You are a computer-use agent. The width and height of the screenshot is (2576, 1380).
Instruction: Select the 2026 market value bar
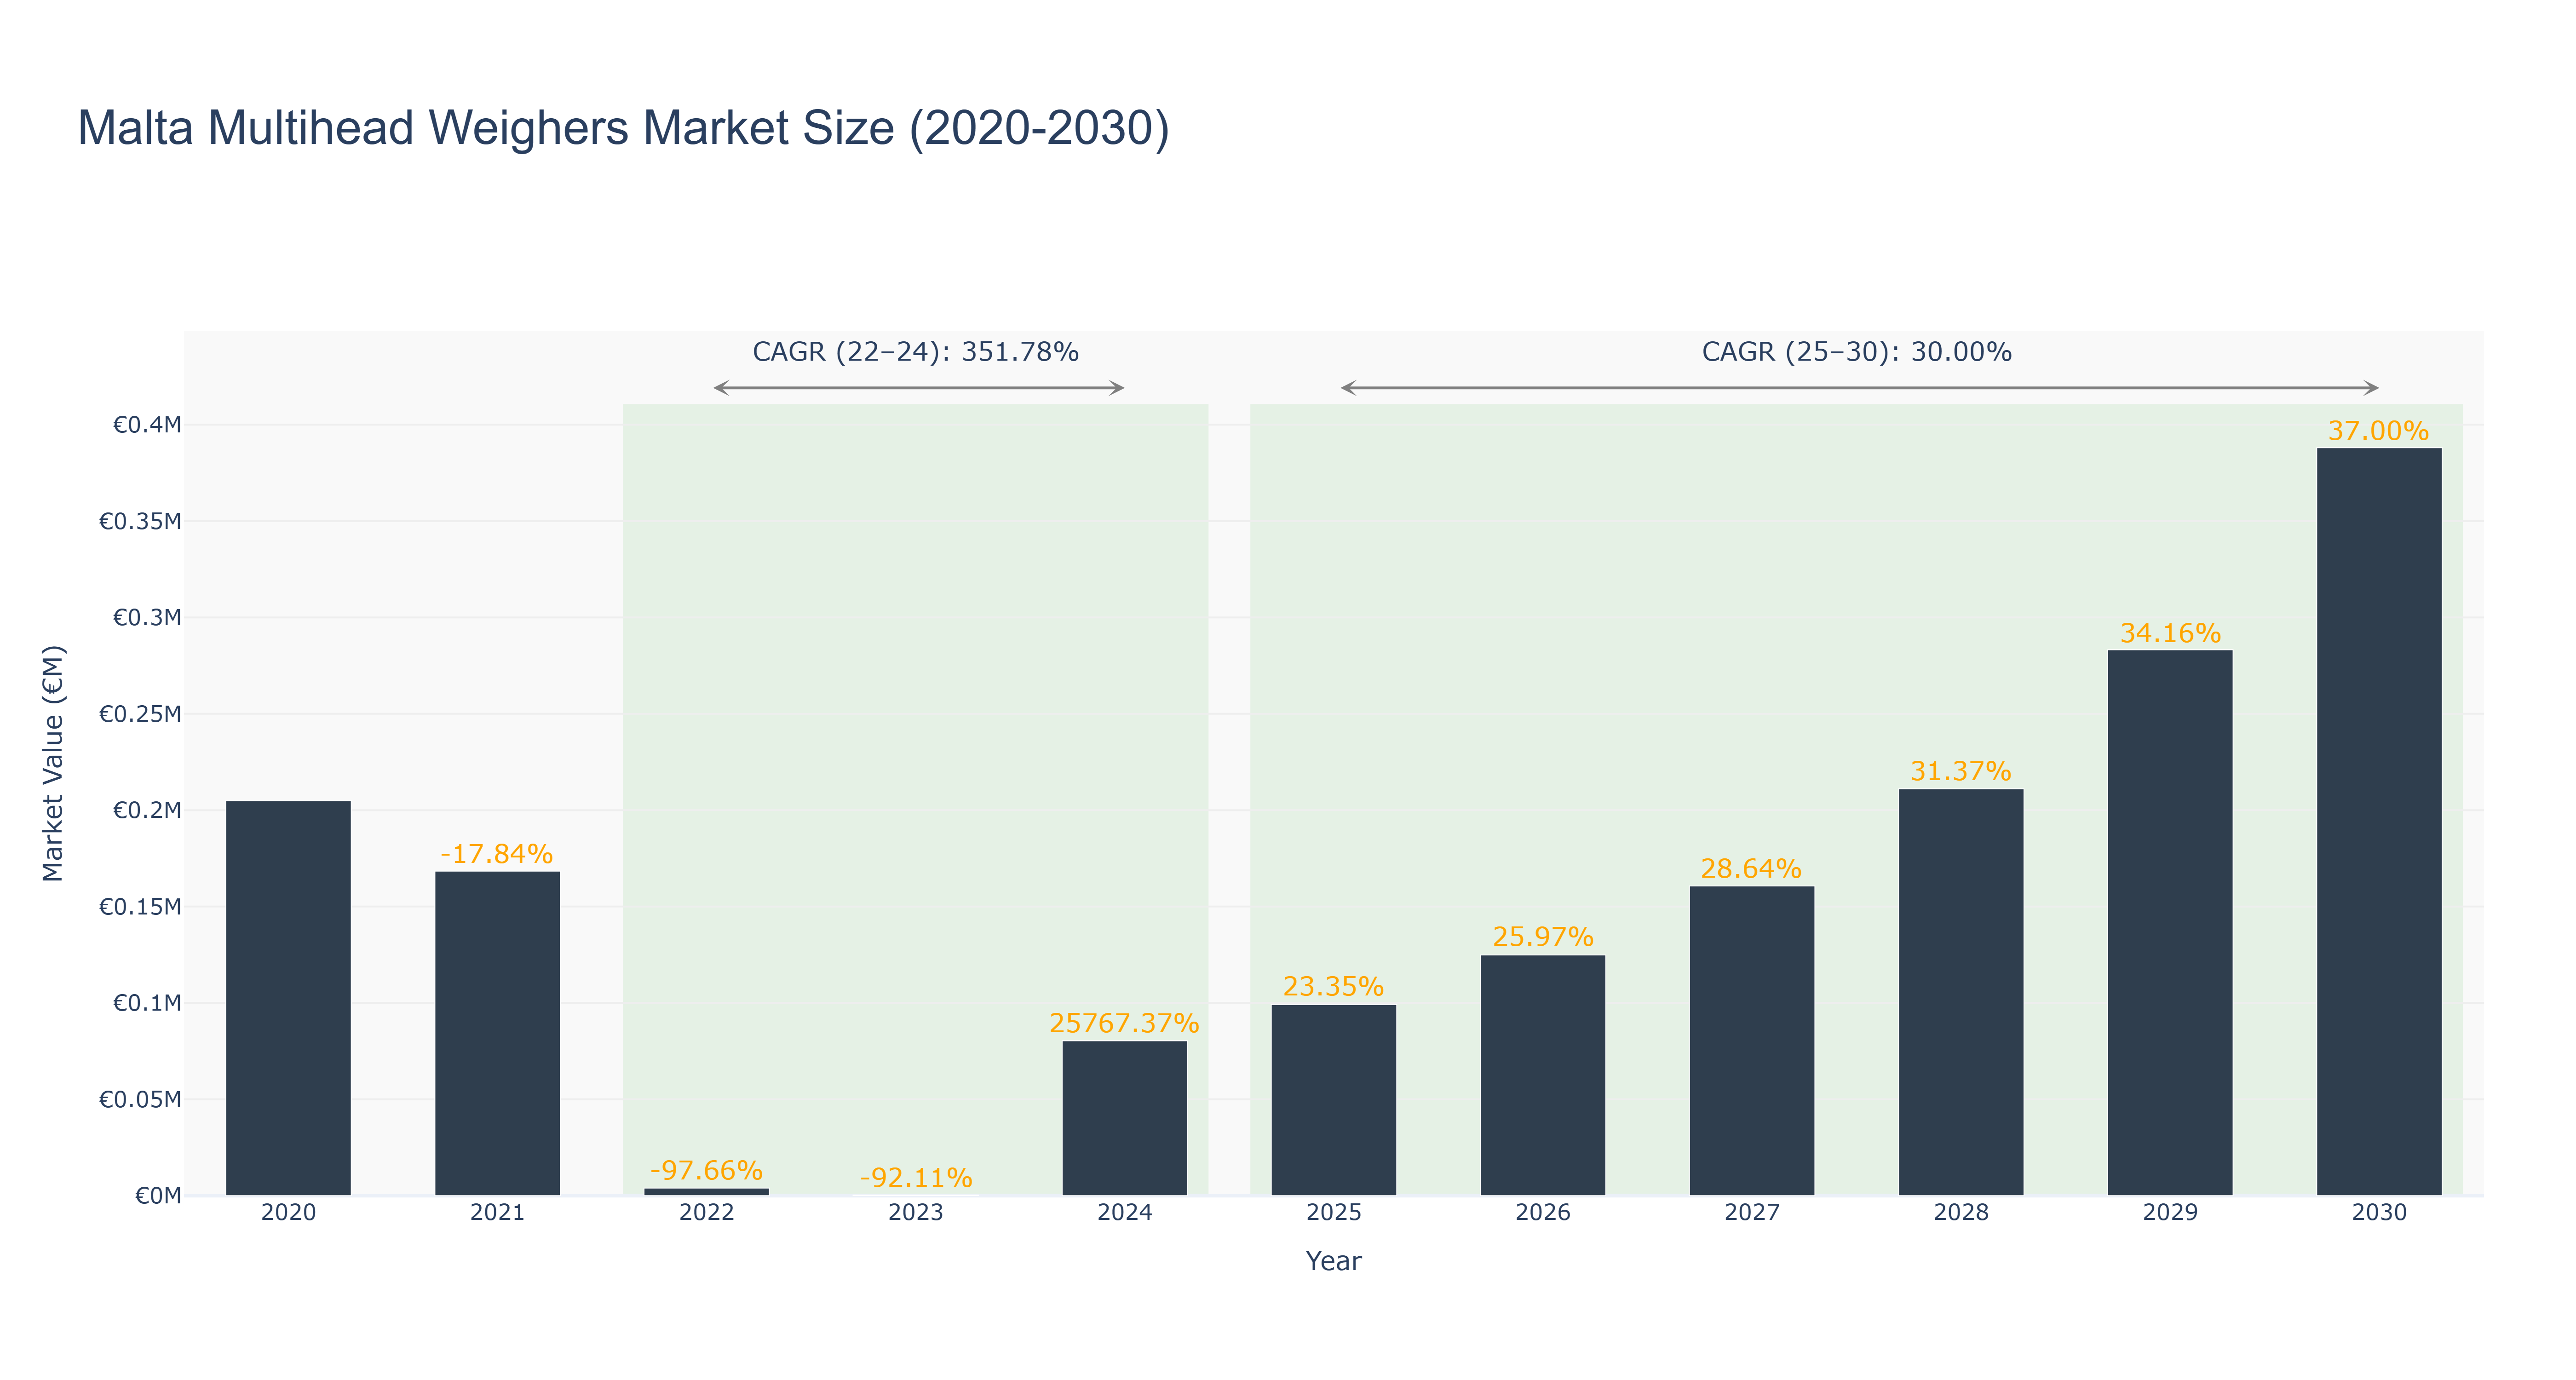1542,1075
